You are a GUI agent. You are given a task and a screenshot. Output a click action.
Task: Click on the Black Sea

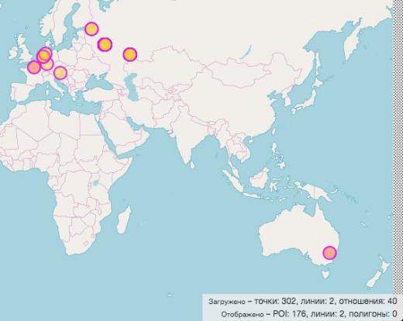[99, 83]
